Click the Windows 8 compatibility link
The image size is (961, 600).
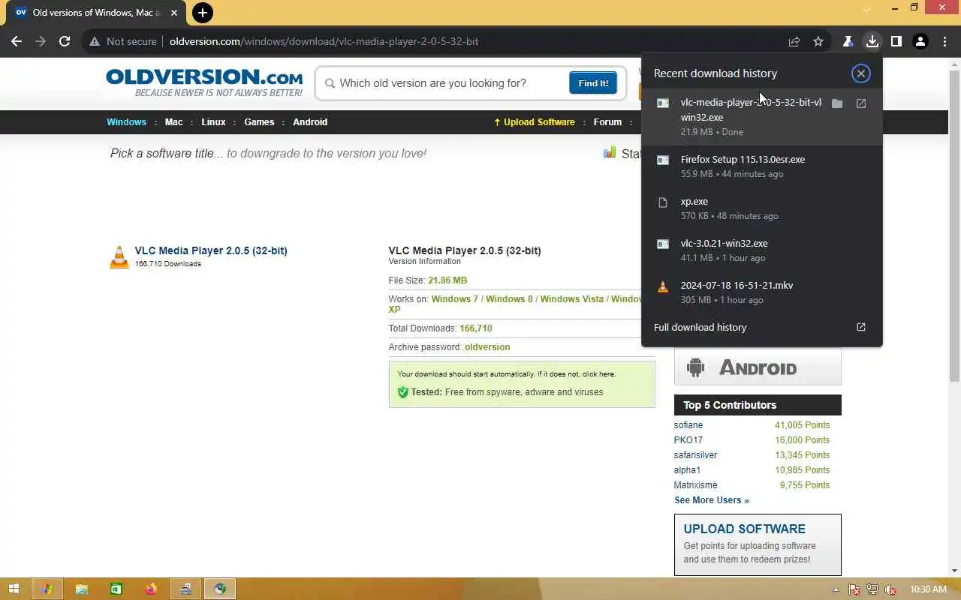coord(509,298)
